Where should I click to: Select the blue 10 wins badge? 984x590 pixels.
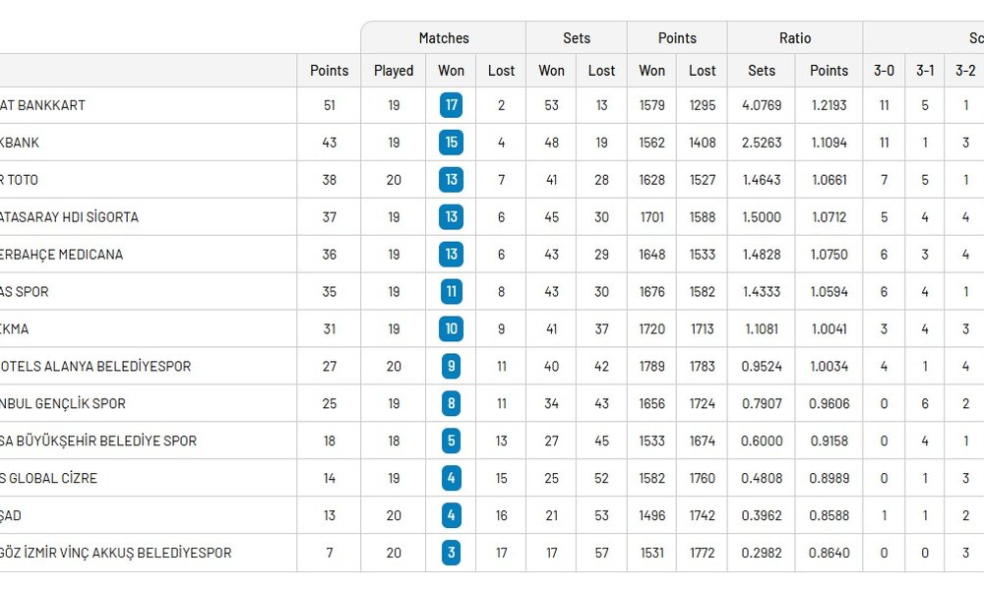451,328
